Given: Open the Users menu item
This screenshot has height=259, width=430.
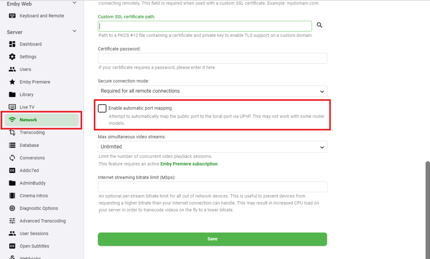Looking at the screenshot, I should (25, 69).
